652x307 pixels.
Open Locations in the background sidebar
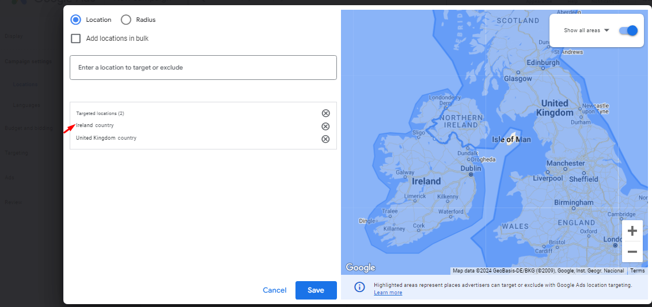[25, 84]
